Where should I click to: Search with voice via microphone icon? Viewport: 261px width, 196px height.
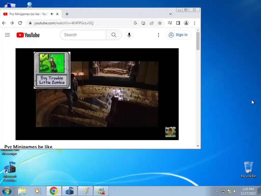(x=129, y=35)
